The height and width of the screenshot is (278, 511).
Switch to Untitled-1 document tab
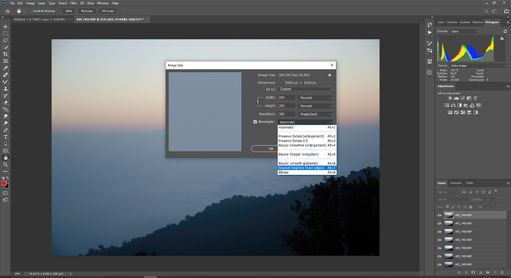pos(40,19)
